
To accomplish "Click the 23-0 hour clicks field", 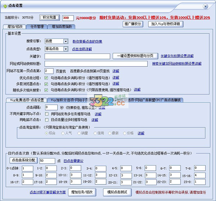I will click(200, 182).
